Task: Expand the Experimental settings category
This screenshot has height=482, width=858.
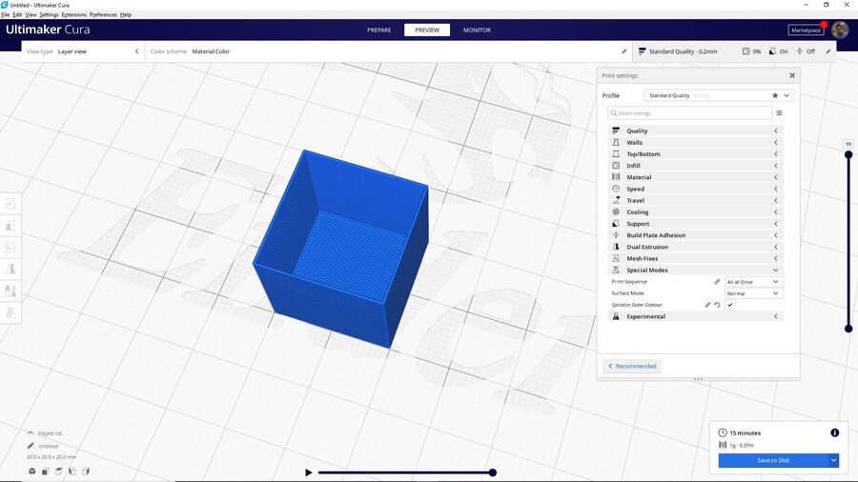Action: (x=696, y=316)
